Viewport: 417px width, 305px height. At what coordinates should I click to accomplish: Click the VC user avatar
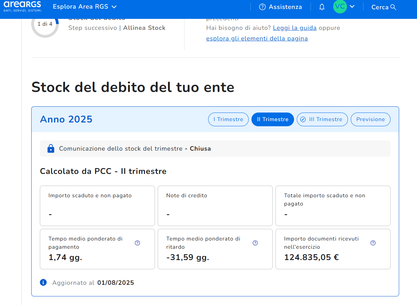(x=340, y=7)
